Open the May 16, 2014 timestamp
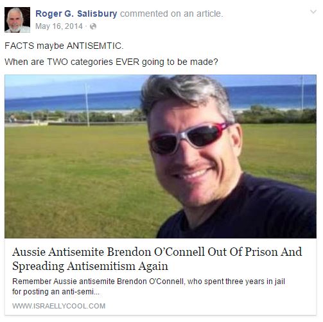 (x=59, y=26)
